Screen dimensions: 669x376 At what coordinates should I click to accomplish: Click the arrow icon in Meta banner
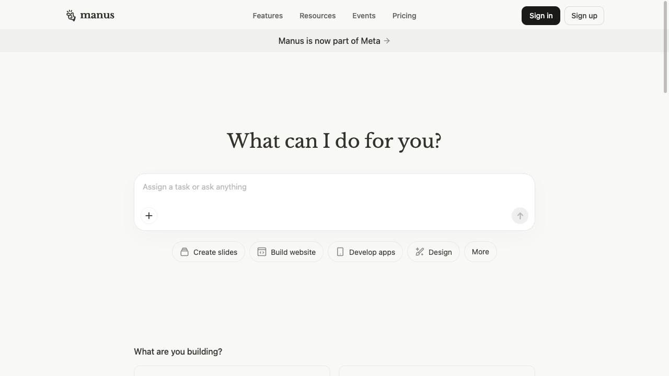pyautogui.click(x=387, y=41)
